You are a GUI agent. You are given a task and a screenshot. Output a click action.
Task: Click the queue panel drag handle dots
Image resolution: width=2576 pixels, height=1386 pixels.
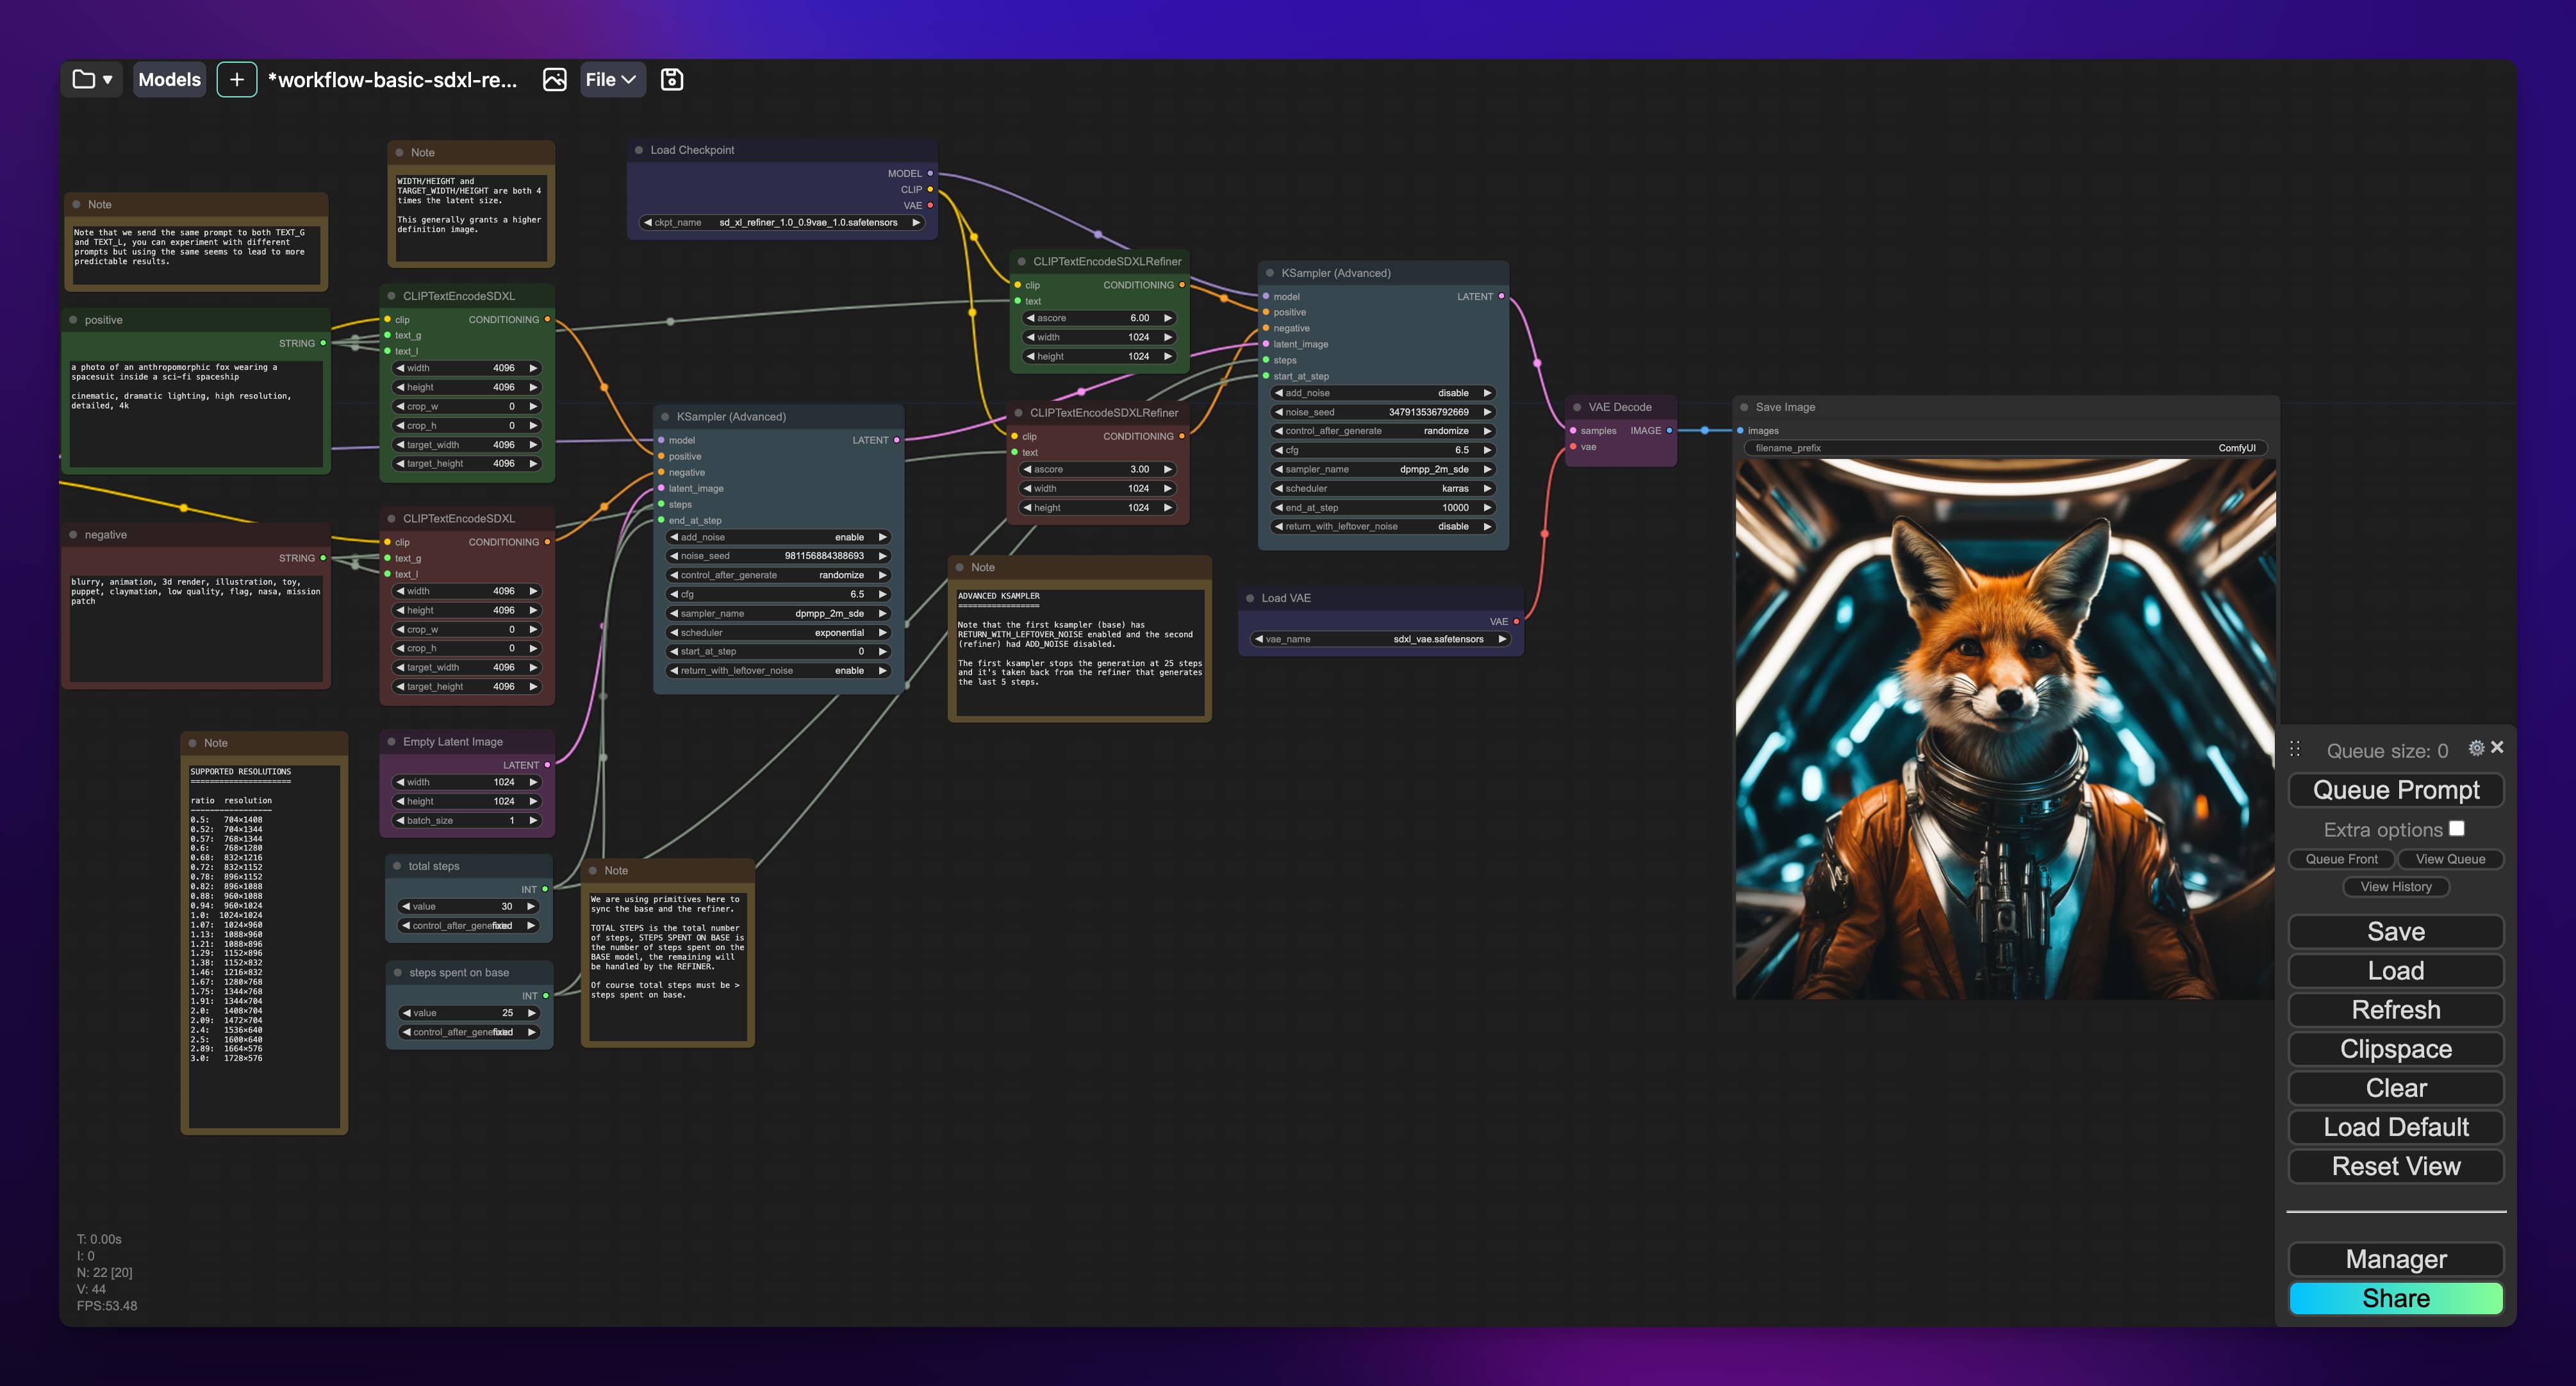click(2295, 749)
